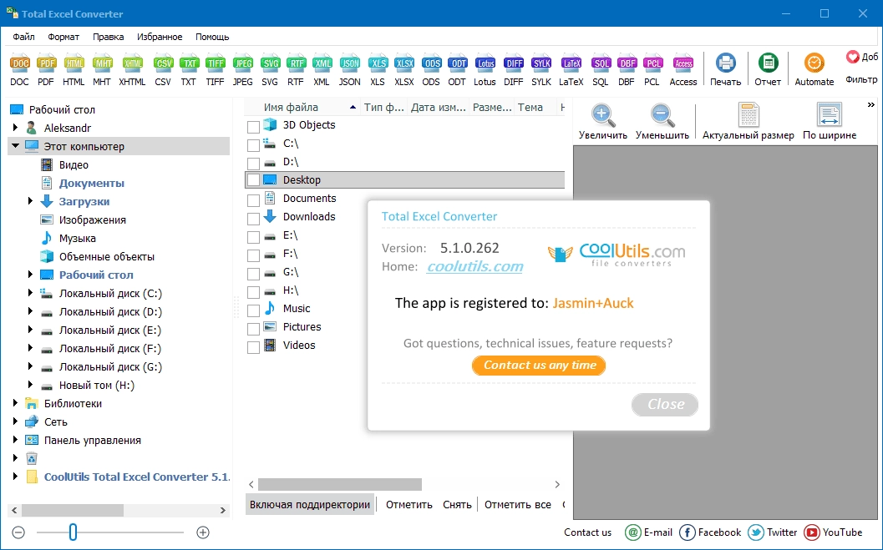Click the Lotus format icon
883x550 pixels.
point(485,63)
